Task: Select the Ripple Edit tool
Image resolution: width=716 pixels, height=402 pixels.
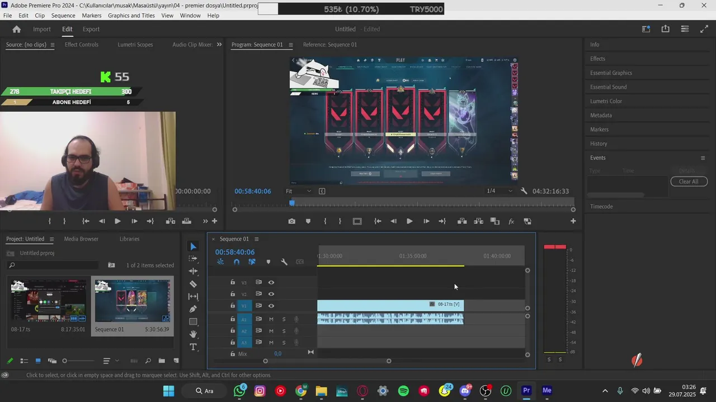Action: tap(193, 271)
